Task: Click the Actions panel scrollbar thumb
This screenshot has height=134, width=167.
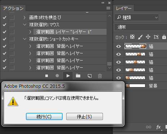Action: pos(109,64)
